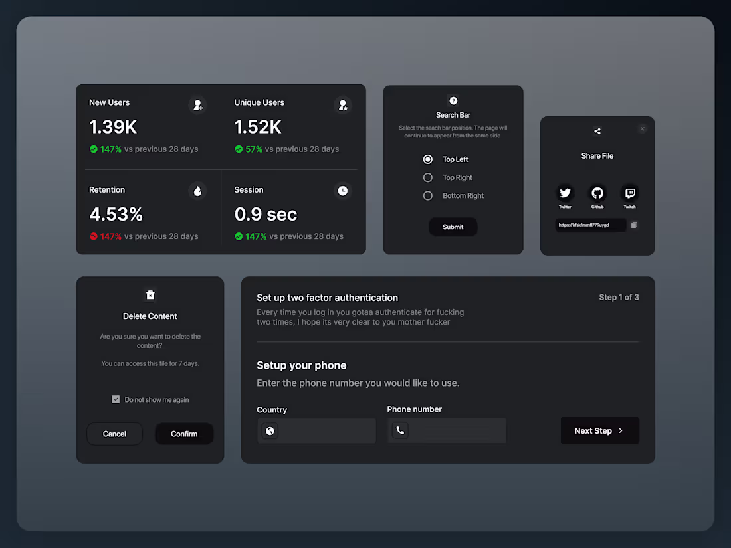Viewport: 731px width, 548px height.
Task: Select the Bottom Right position option
Action: (427, 195)
